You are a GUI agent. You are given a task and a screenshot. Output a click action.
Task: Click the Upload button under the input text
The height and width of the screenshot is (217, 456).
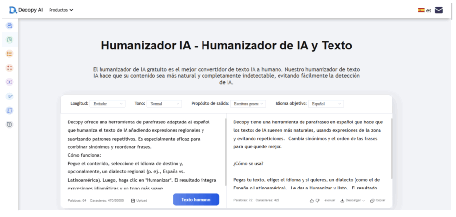click(139, 200)
